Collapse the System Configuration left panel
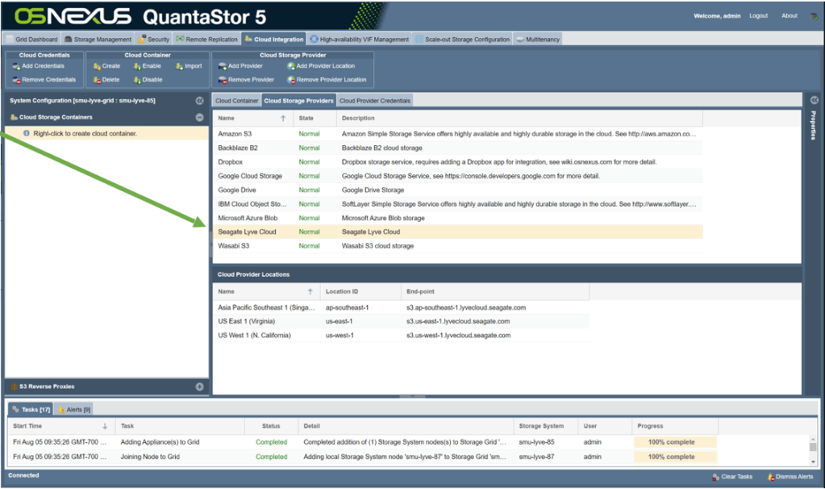This screenshot has width=825, height=489. [x=199, y=101]
